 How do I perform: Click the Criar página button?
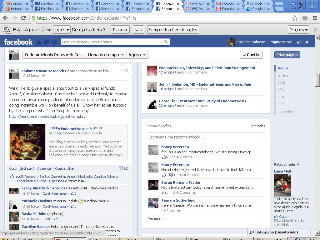pyautogui.click(x=287, y=55)
